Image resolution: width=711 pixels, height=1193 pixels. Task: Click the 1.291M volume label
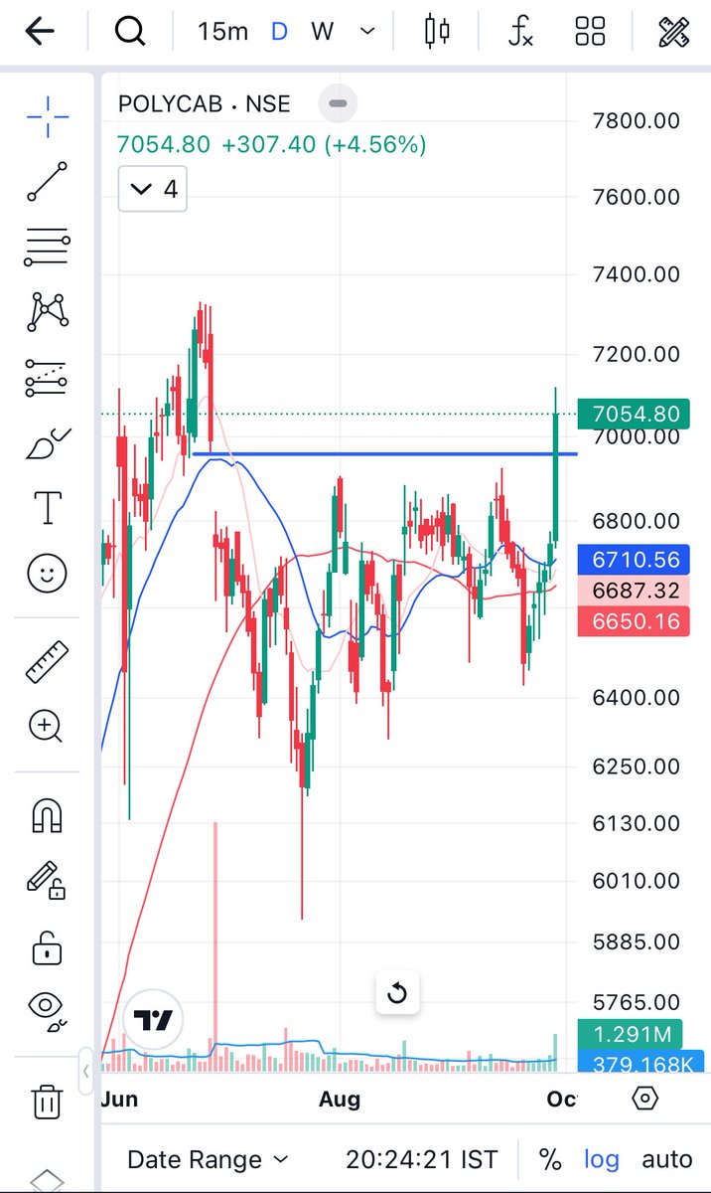click(x=631, y=1034)
